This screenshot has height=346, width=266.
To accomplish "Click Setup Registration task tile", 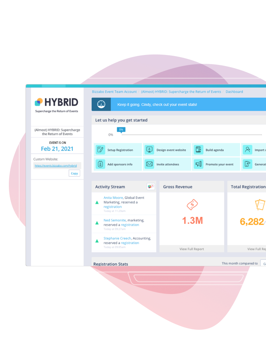I will (118, 150).
